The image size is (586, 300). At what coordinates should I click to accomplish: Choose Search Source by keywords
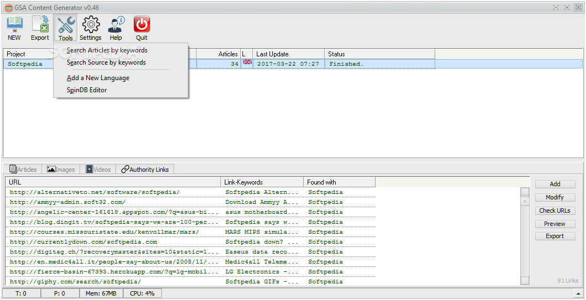coord(106,62)
